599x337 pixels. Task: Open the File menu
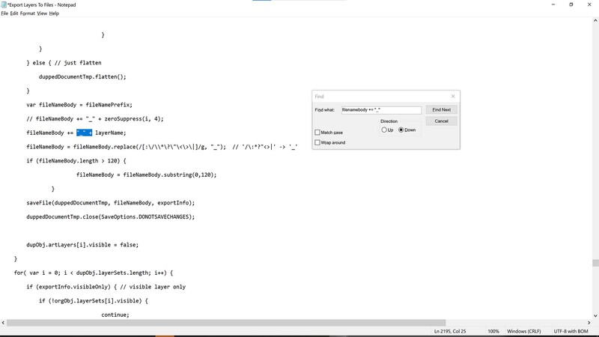(4, 13)
